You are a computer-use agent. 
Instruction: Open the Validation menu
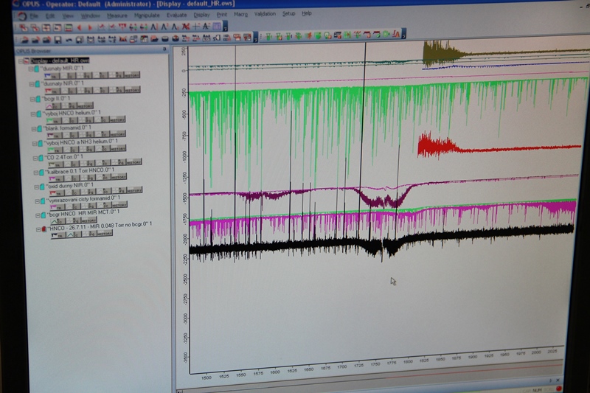tap(265, 14)
